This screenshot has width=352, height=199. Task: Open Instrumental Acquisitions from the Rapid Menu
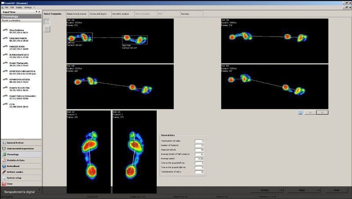4,149
